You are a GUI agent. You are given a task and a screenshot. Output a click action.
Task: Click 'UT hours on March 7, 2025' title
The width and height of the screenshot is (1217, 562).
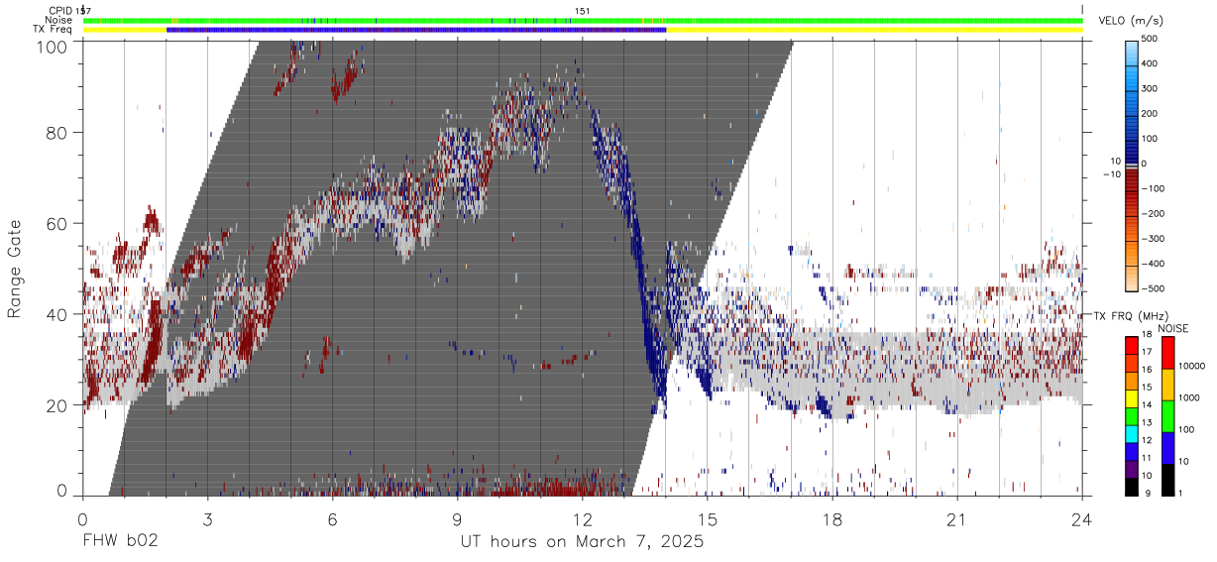(582, 542)
